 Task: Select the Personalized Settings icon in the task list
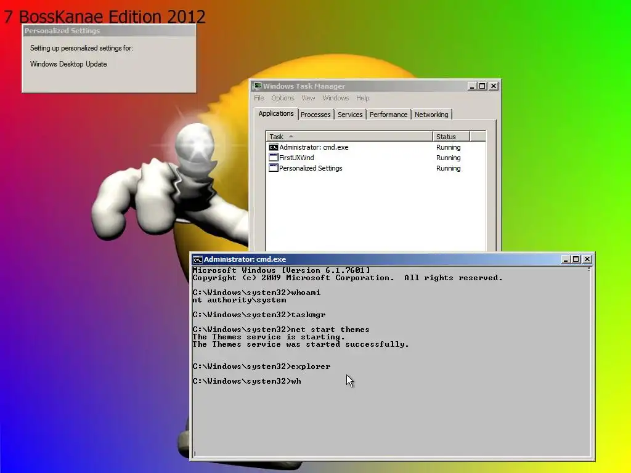coord(273,168)
